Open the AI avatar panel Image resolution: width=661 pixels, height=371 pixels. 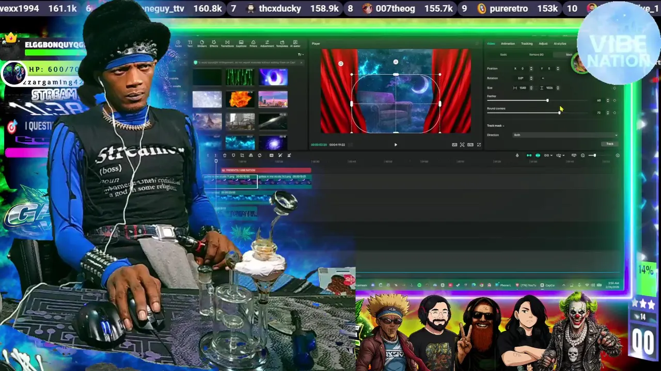pos(295,43)
